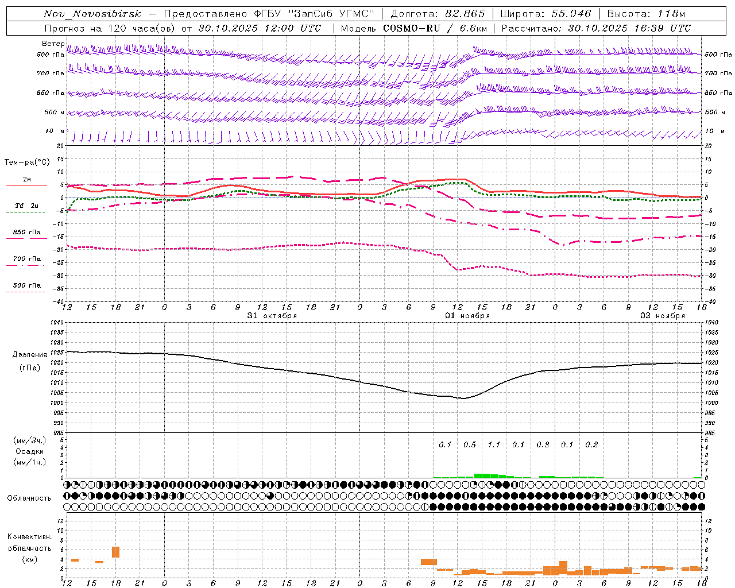
Task: Select the precipitation amount "0.3"
Action: [x=543, y=444]
